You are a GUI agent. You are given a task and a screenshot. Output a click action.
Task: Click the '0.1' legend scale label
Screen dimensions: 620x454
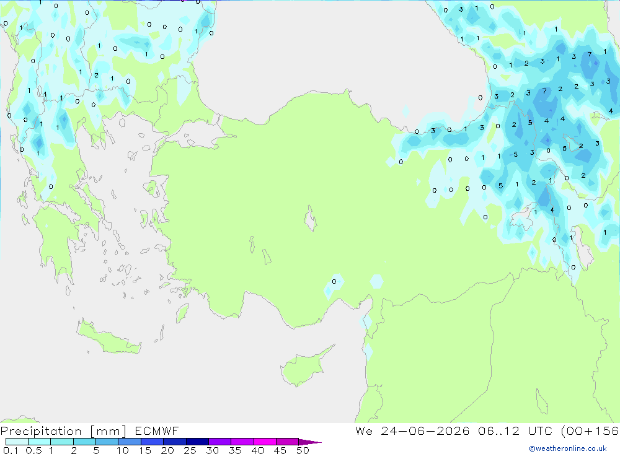pyautogui.click(x=11, y=450)
